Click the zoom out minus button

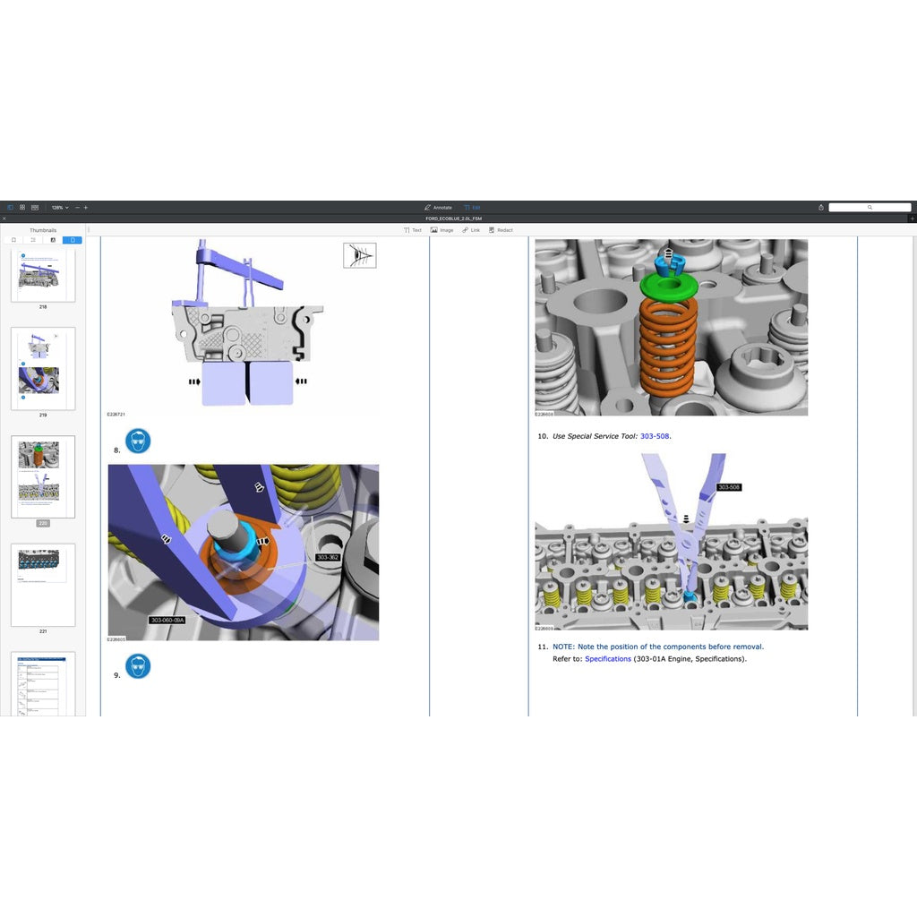[x=77, y=207]
